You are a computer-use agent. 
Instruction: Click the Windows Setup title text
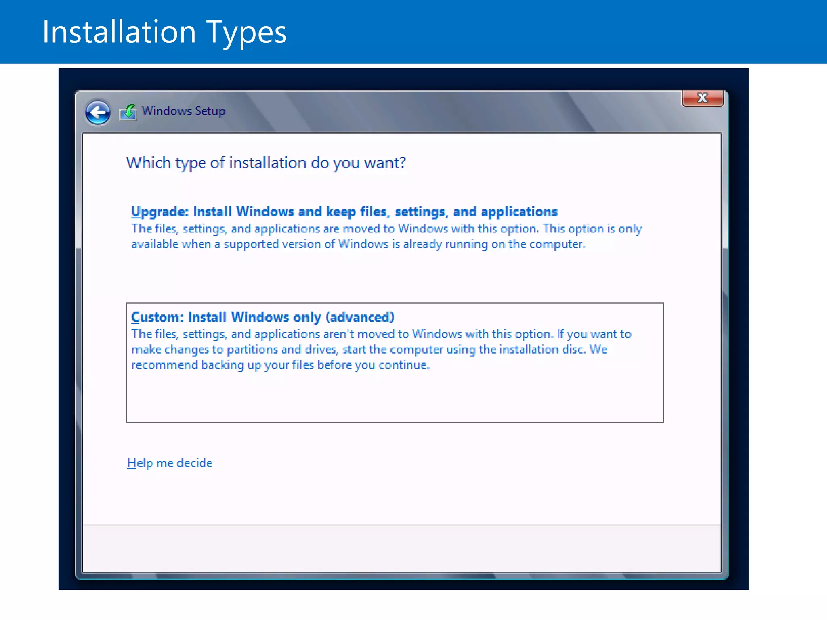pos(183,111)
